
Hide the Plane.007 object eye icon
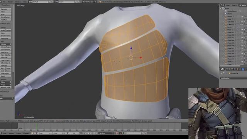[x=242, y=48]
